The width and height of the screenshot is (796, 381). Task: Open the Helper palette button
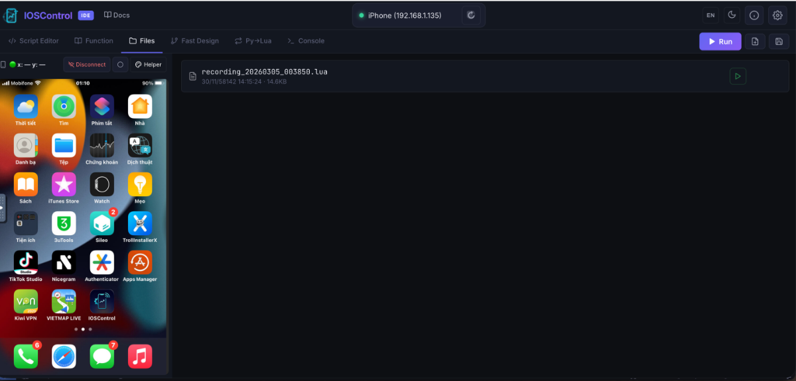148,64
